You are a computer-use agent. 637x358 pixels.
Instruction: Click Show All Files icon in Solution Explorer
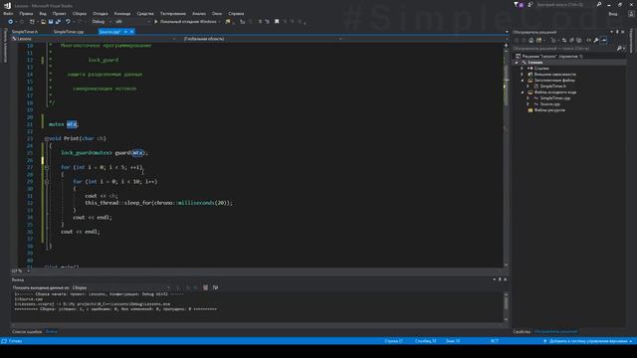pos(579,40)
